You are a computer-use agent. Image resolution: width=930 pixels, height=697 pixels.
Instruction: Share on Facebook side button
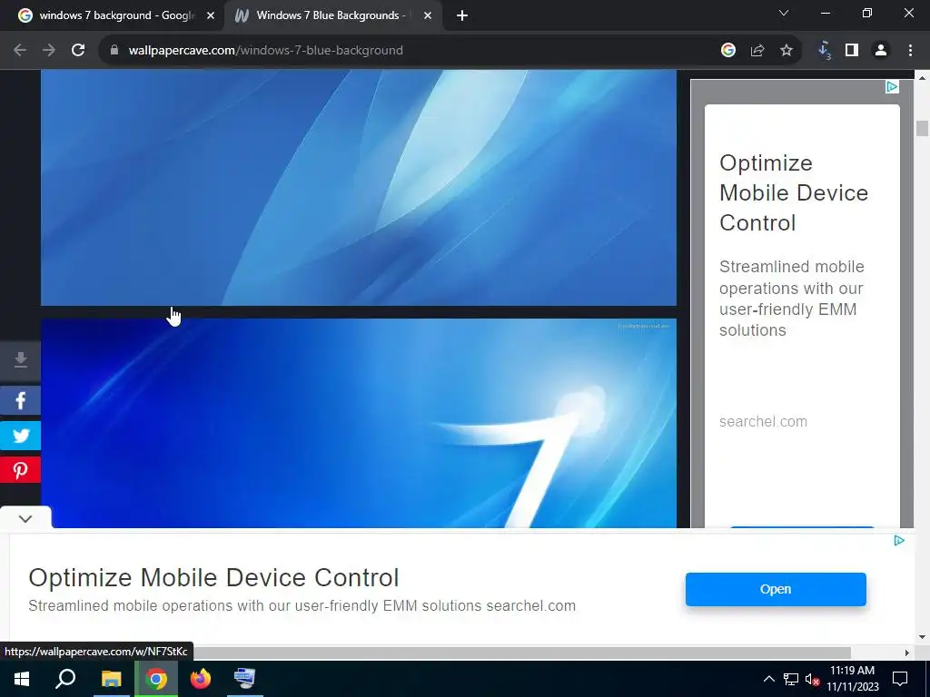(20, 400)
